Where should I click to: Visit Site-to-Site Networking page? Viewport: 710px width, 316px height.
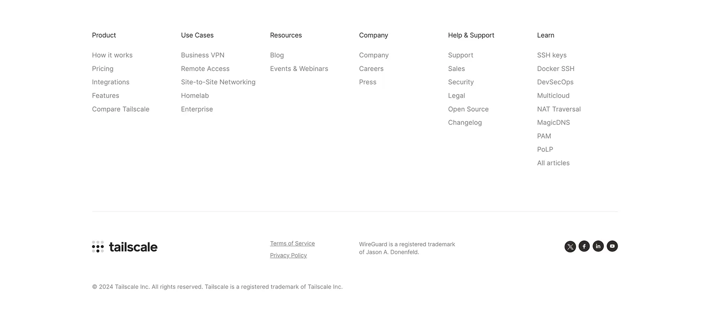point(218,82)
